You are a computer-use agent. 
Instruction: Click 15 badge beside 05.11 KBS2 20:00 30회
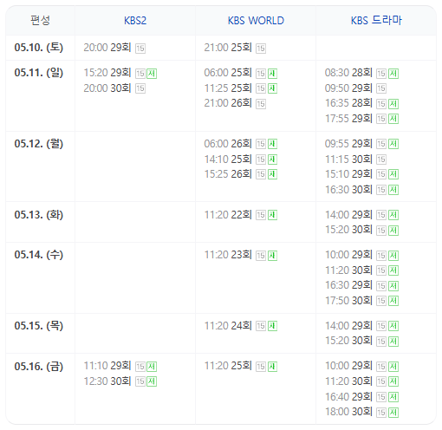click(x=140, y=88)
